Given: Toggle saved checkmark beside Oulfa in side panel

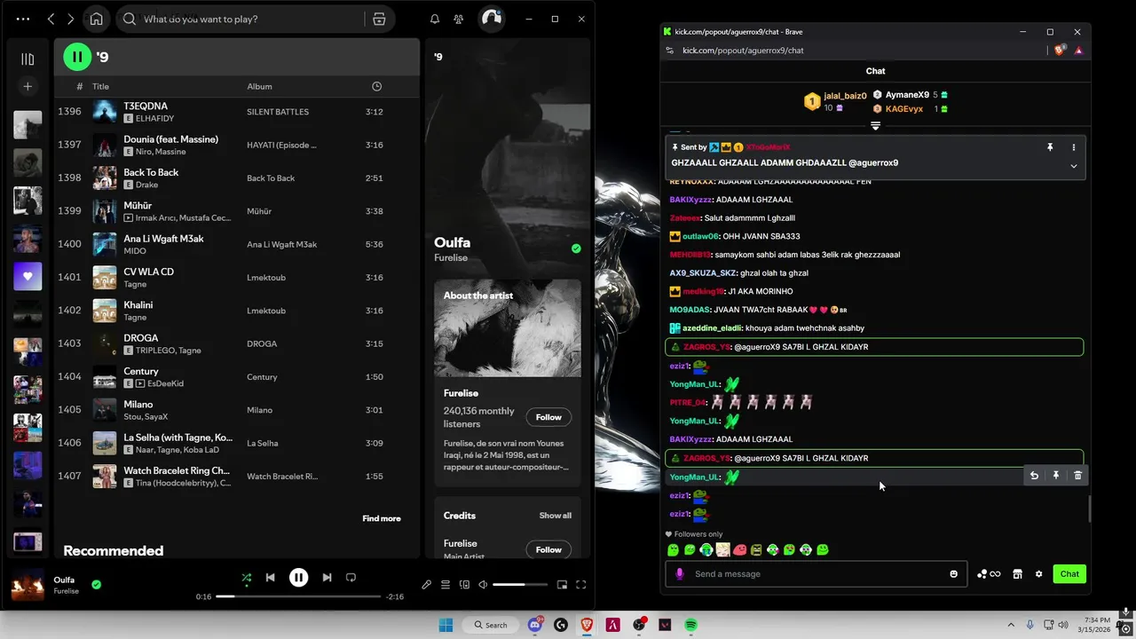Looking at the screenshot, I should (576, 249).
